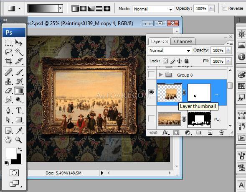Create a new layer
Image resolution: width=246 pixels, height=192 pixels.
click(x=210, y=133)
